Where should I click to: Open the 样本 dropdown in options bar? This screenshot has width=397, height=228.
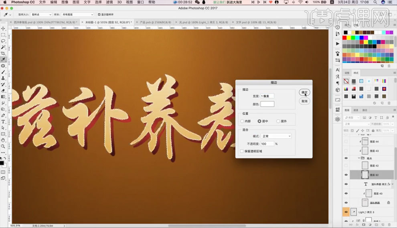click(77, 14)
